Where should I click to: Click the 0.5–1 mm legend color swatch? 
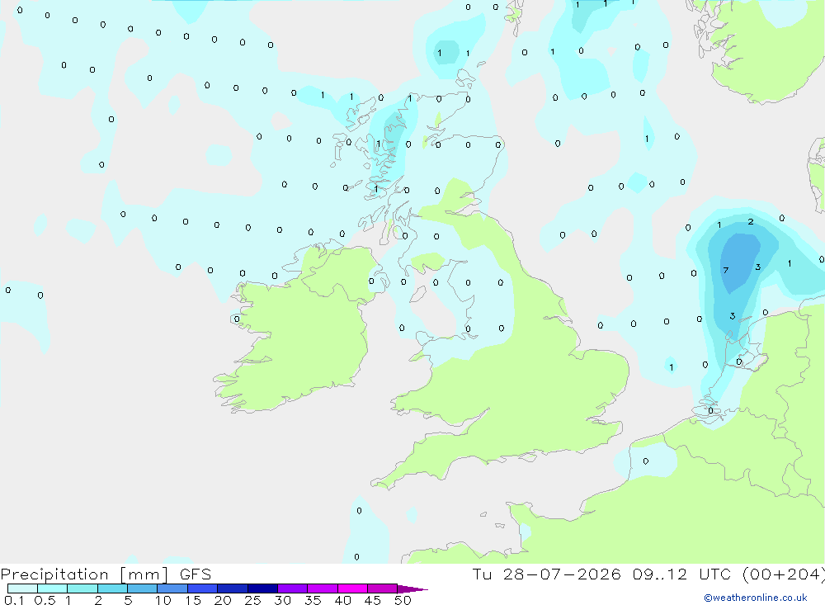click(x=52, y=588)
